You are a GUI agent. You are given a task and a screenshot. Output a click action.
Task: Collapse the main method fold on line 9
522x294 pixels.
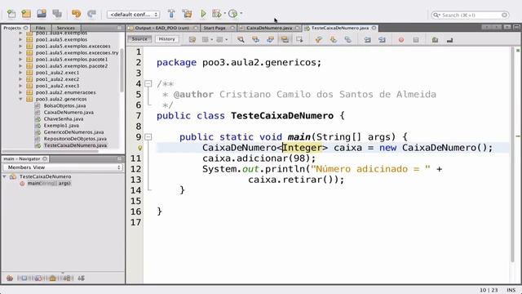(148, 136)
